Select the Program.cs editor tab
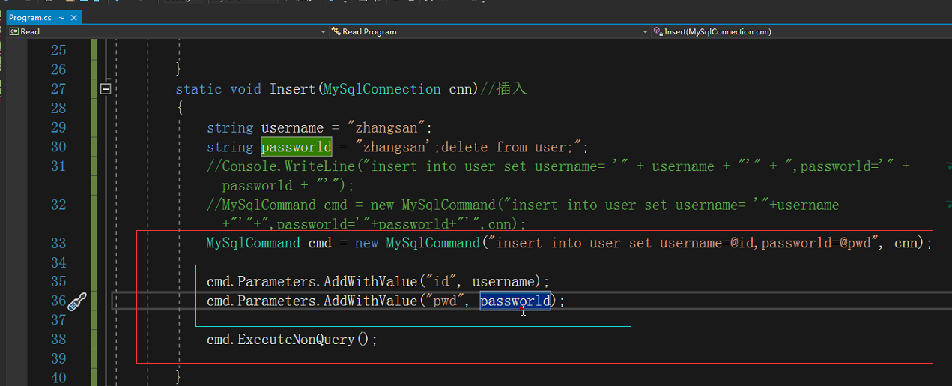The height and width of the screenshot is (386, 952). 30,17
